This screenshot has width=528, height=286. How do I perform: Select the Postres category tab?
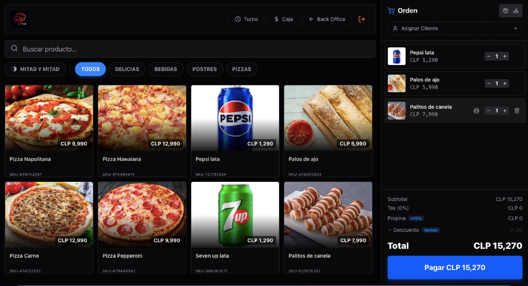click(204, 69)
